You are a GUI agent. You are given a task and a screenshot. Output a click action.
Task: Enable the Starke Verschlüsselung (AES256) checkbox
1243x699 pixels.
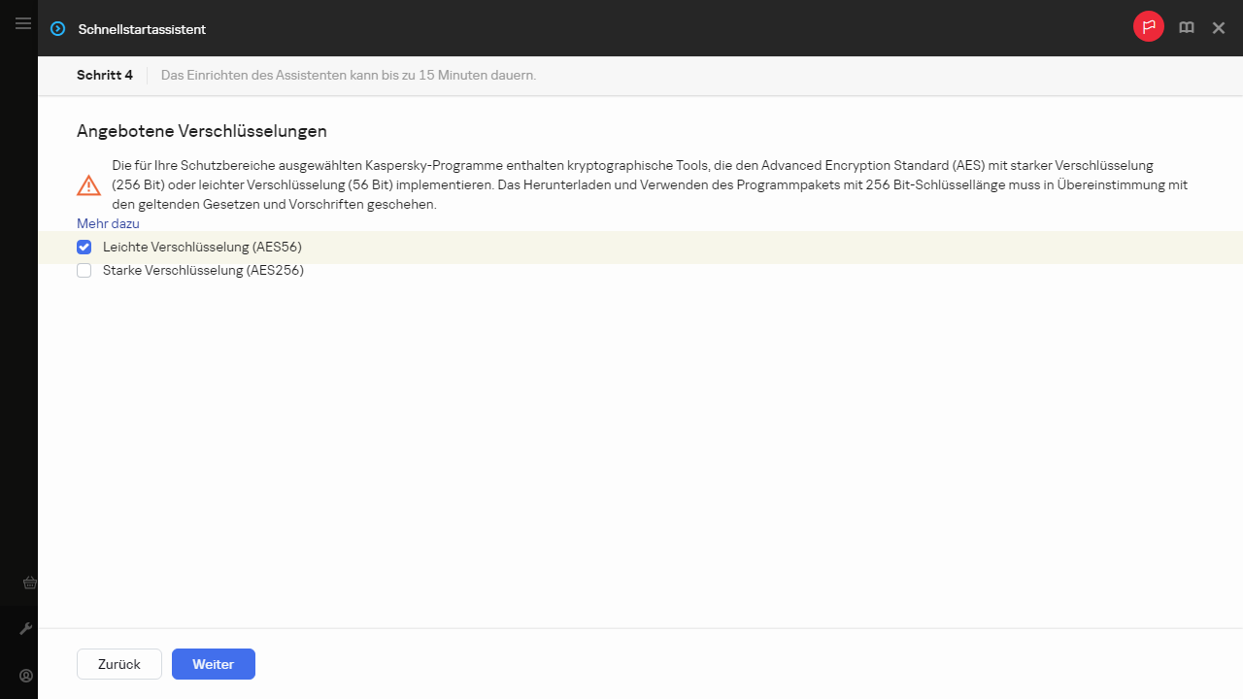pyautogui.click(x=84, y=271)
